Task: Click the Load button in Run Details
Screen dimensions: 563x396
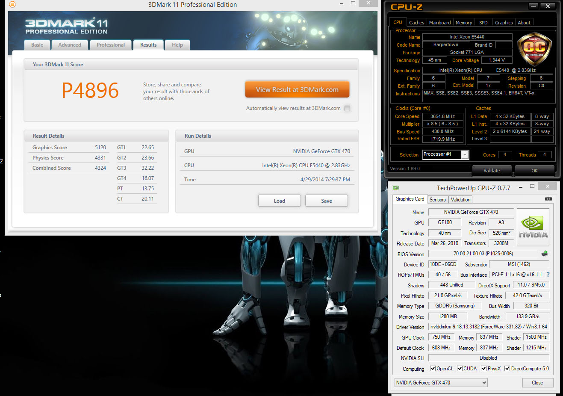Action: click(280, 201)
